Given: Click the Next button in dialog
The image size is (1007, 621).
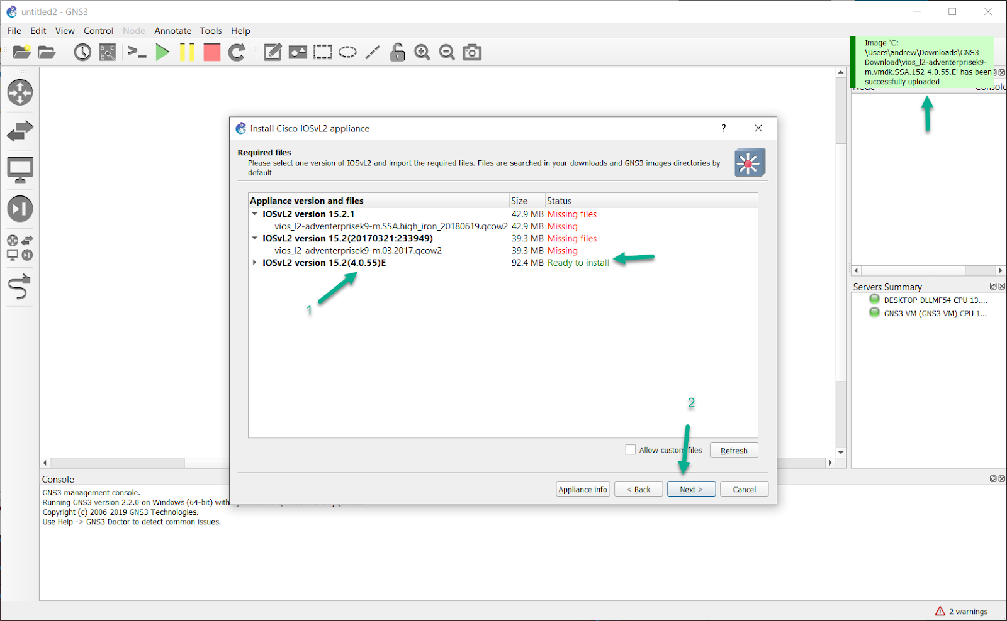Looking at the screenshot, I should pos(691,490).
